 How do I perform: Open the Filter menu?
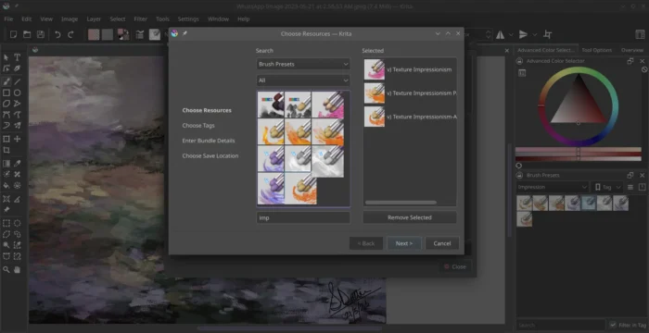tap(141, 19)
